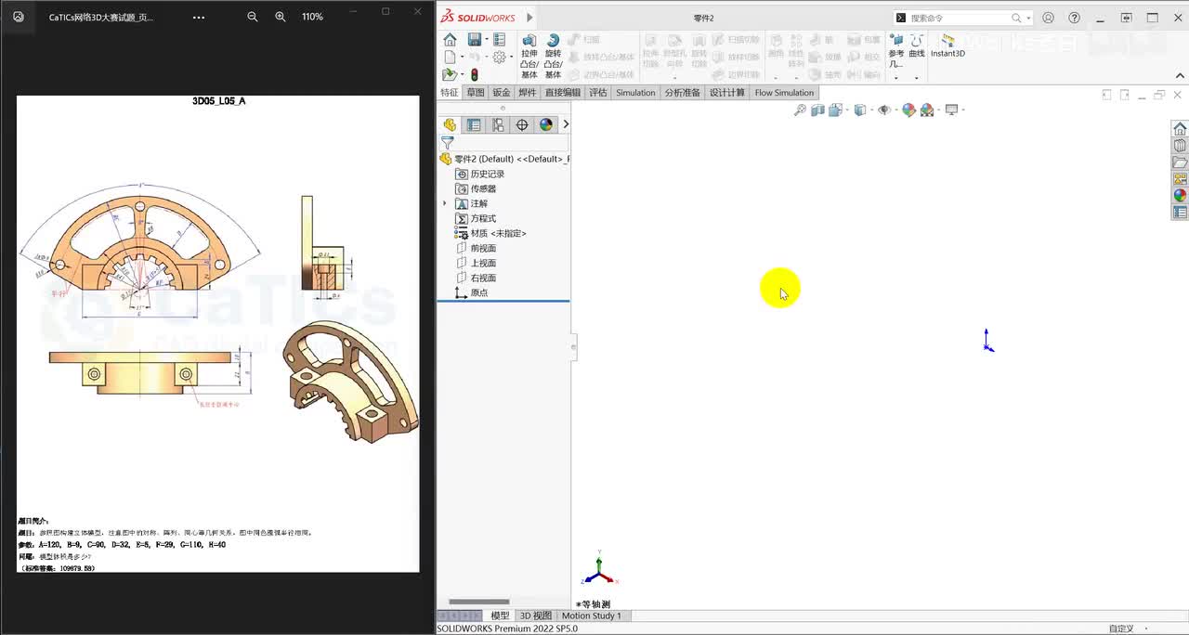Expand more manager tabs arrow
1189x635 pixels.
[566, 124]
